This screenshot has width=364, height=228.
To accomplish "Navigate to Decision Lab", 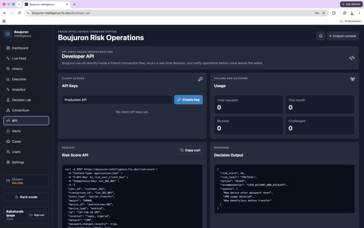I will pos(26,100).
